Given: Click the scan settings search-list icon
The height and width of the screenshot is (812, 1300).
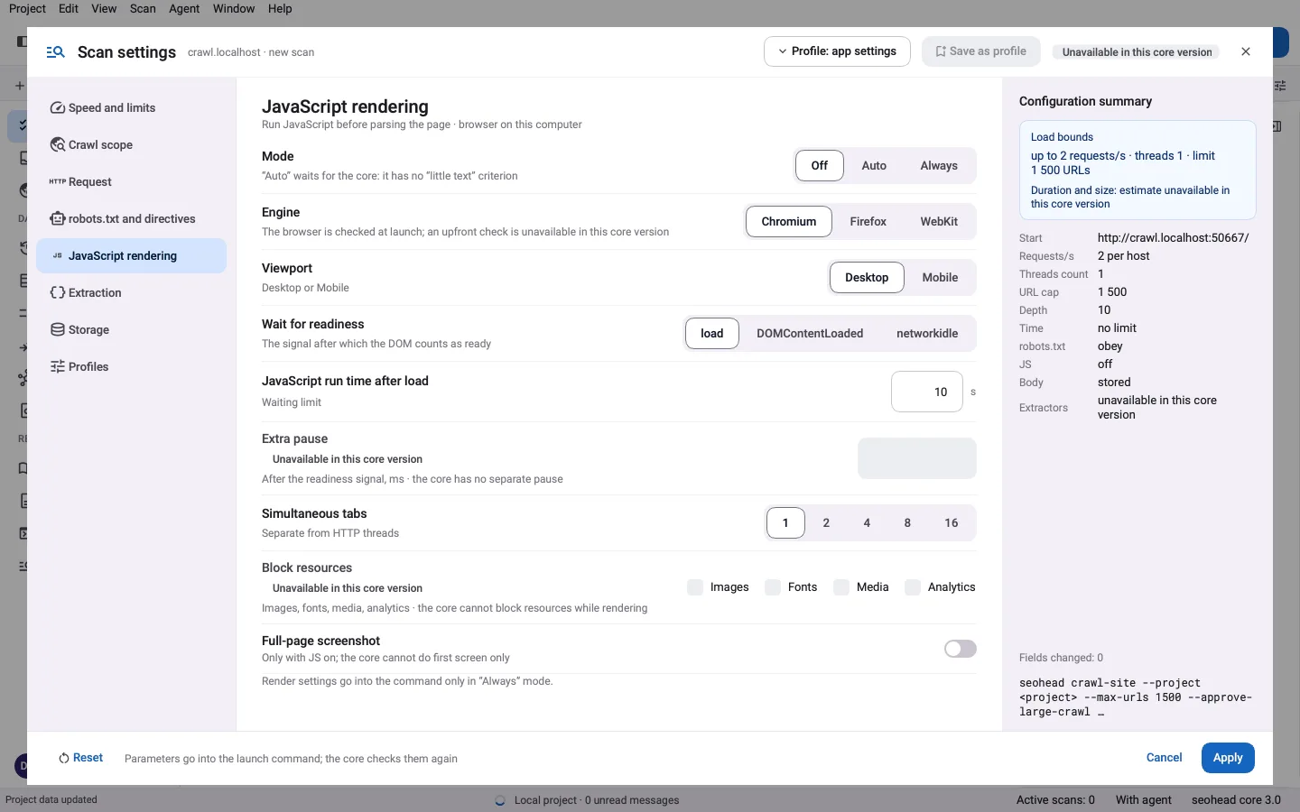Looking at the screenshot, I should tap(55, 52).
